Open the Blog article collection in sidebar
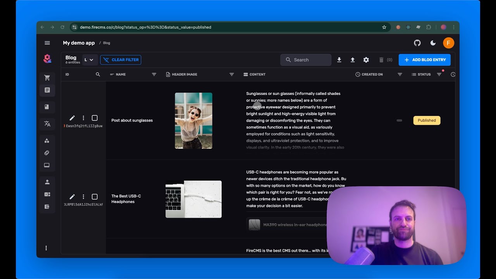 click(x=47, y=90)
